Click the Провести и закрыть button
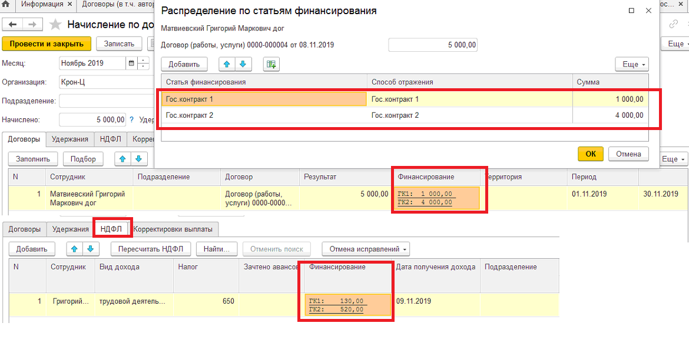The image size is (689, 356). pos(47,44)
